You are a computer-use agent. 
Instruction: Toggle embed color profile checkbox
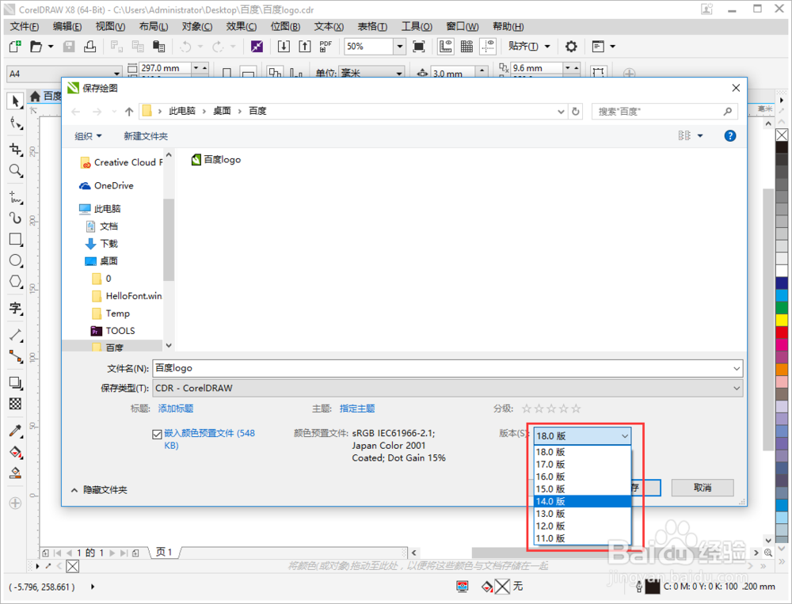click(x=157, y=435)
